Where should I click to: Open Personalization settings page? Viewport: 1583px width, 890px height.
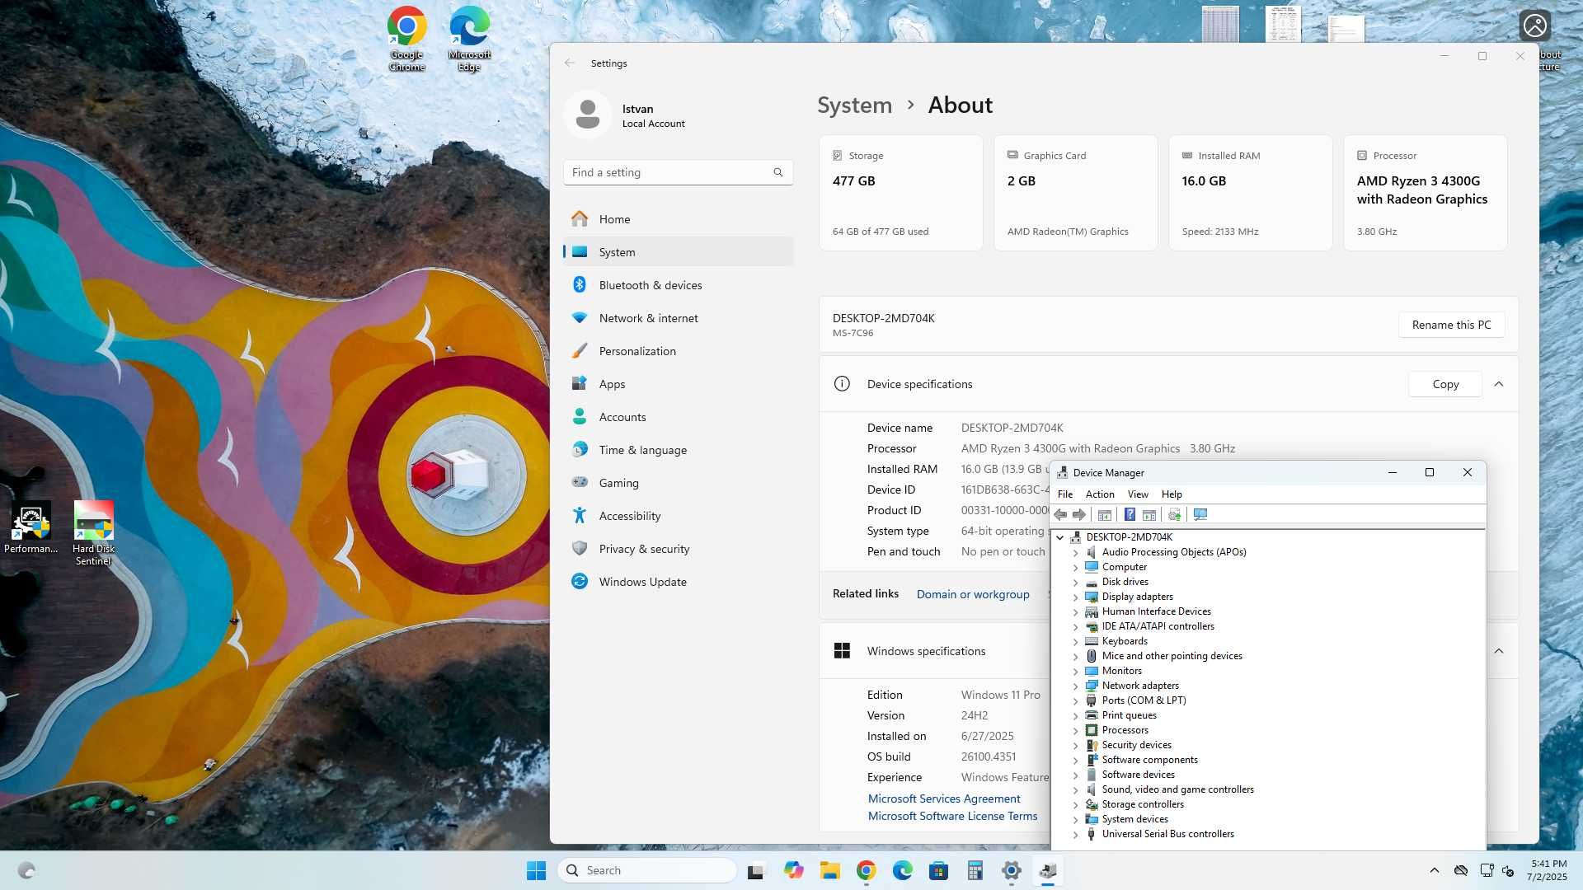tap(678, 351)
